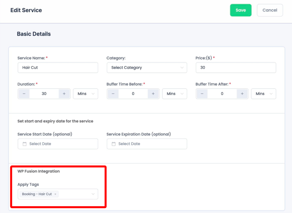Open Buffer Time After Mins dropdown
Screen dimensions: 292x213
[x=264, y=94]
